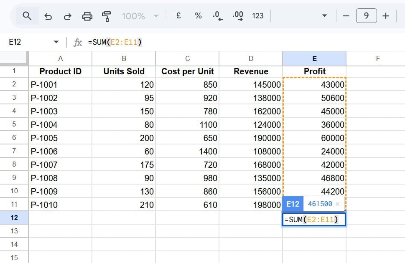Click the zoom out minus control

click(x=346, y=16)
